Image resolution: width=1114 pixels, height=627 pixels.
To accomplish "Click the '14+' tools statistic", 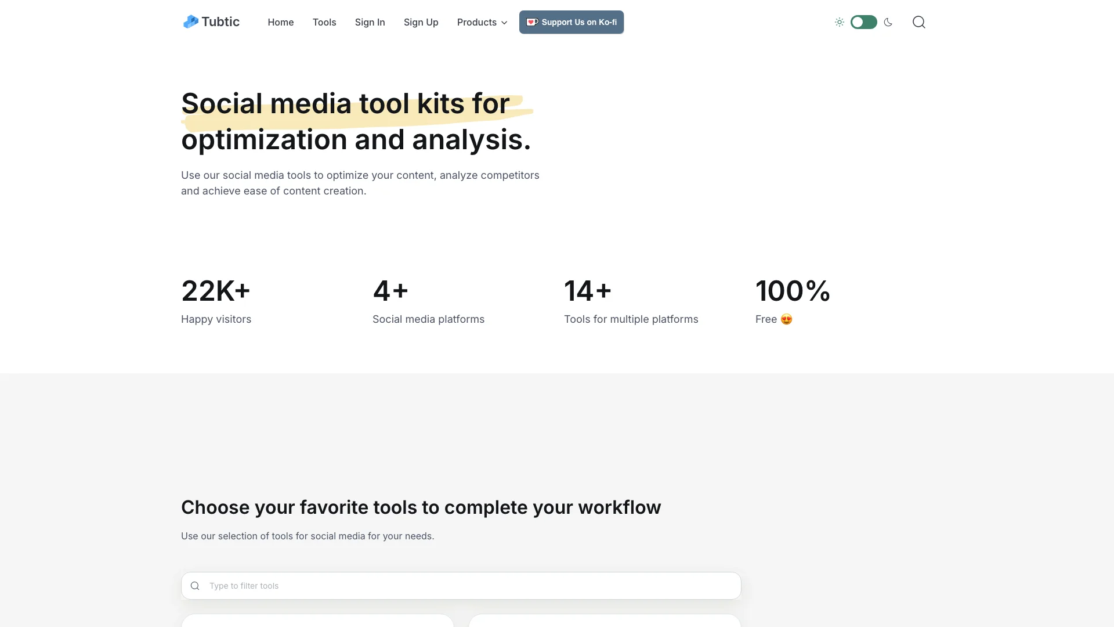I will tap(588, 291).
